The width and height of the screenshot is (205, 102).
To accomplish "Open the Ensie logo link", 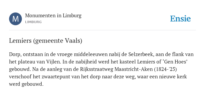I will 180,19.
